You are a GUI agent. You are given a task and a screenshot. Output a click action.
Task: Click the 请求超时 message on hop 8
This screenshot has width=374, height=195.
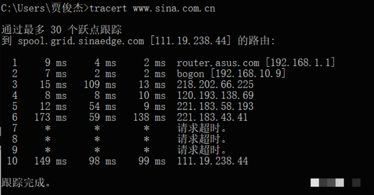[202, 139]
